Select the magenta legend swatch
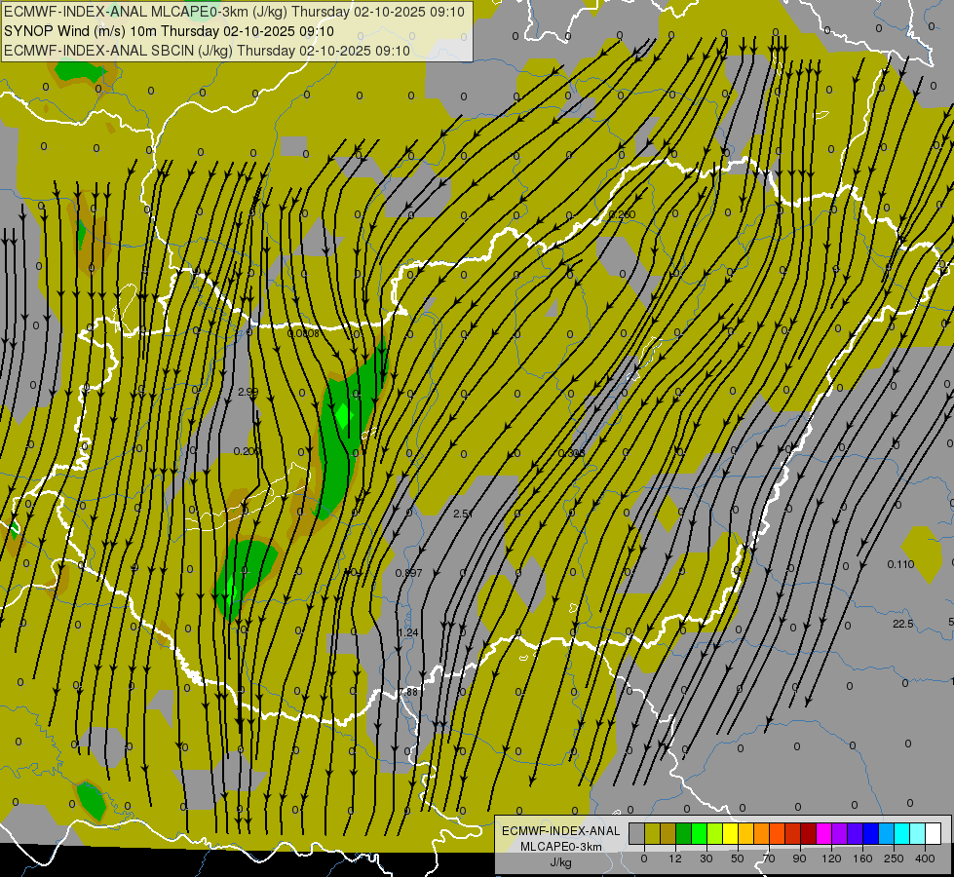Image resolution: width=954 pixels, height=877 pixels. (x=824, y=833)
